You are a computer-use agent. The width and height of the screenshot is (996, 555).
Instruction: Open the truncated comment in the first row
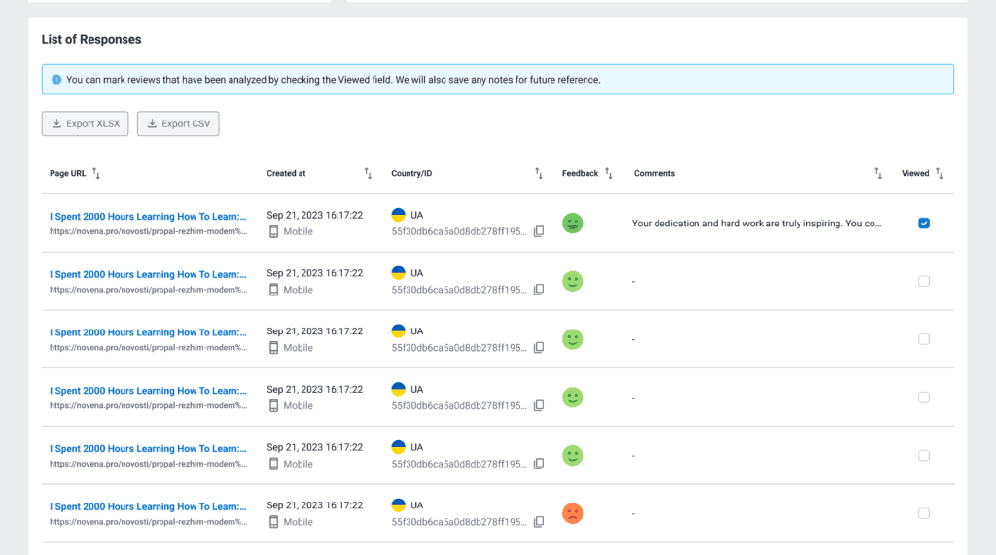pos(757,224)
